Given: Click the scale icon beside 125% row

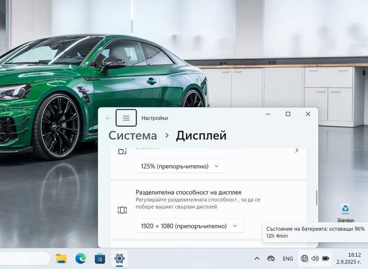Looking at the screenshot, I should click(x=122, y=152).
